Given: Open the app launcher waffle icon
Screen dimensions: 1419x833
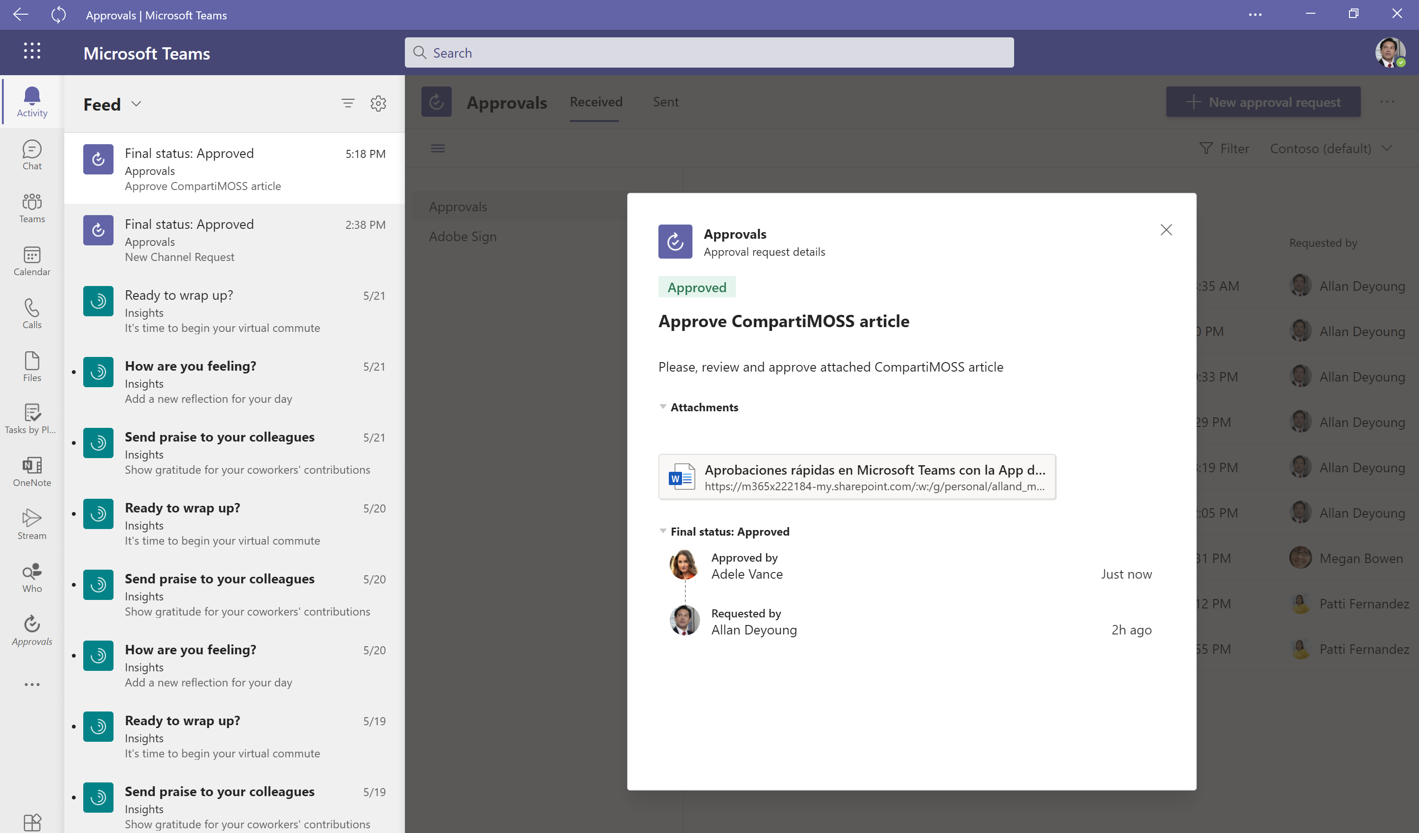Looking at the screenshot, I should [x=32, y=51].
